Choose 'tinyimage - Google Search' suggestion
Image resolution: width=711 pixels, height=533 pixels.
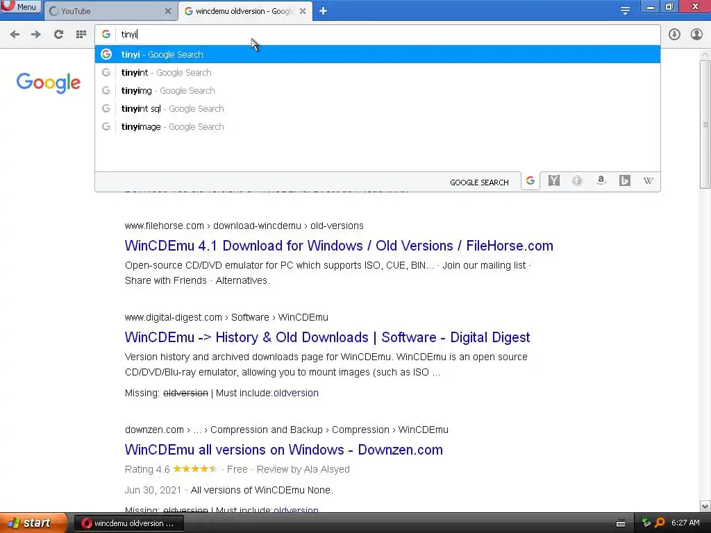point(377,127)
